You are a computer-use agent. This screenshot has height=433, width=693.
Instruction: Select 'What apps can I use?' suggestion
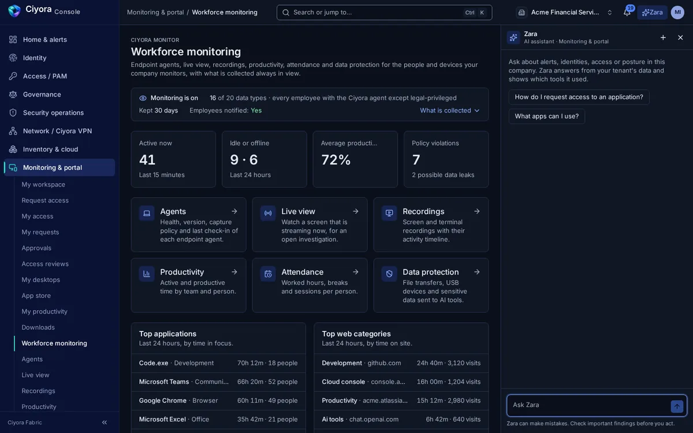(546, 116)
